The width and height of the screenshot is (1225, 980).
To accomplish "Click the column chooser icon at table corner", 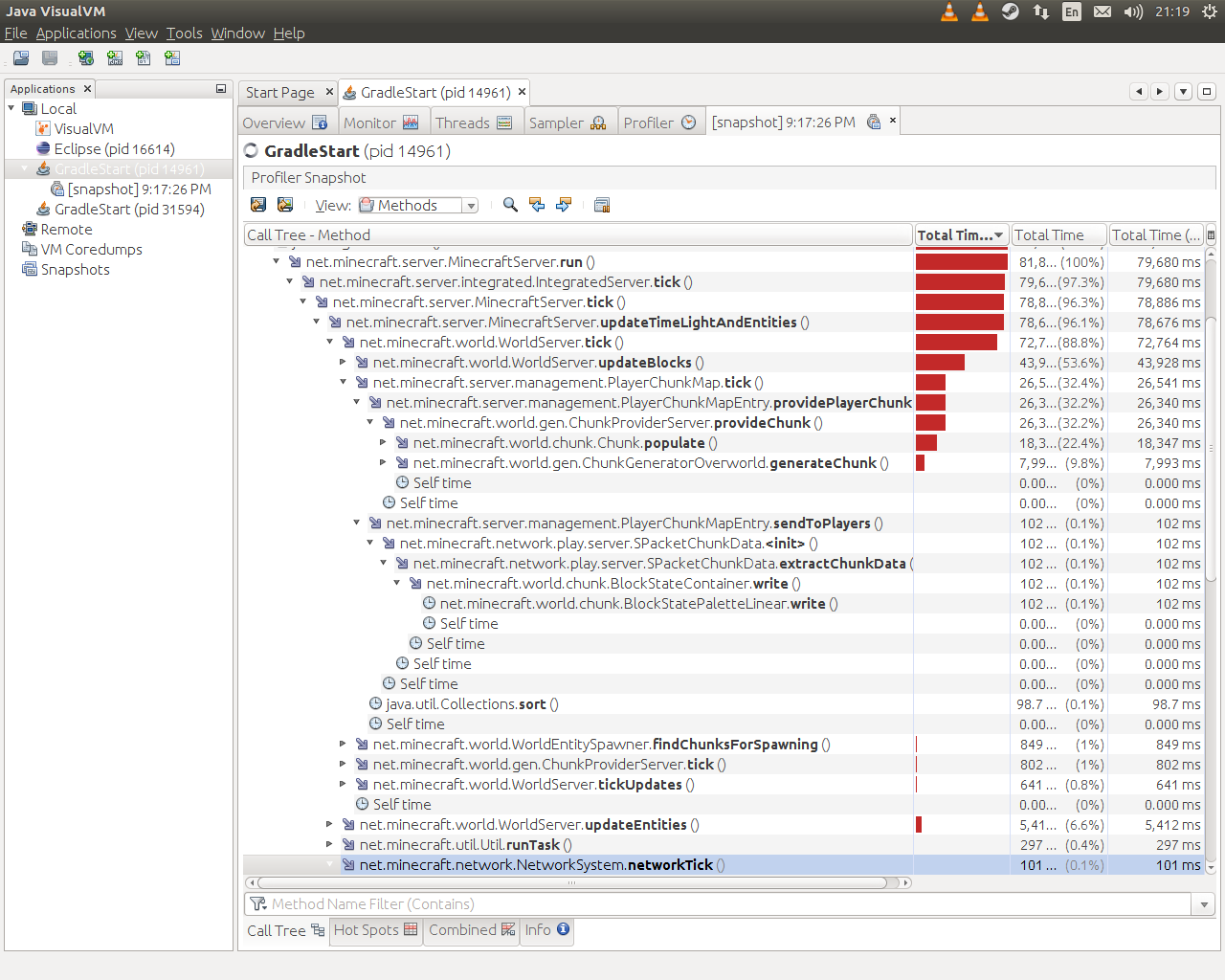I will [x=1211, y=234].
